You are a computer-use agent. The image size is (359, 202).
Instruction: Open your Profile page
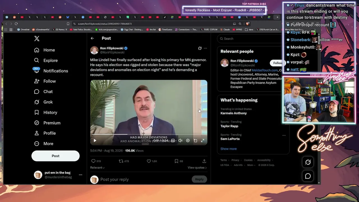coord(45,133)
